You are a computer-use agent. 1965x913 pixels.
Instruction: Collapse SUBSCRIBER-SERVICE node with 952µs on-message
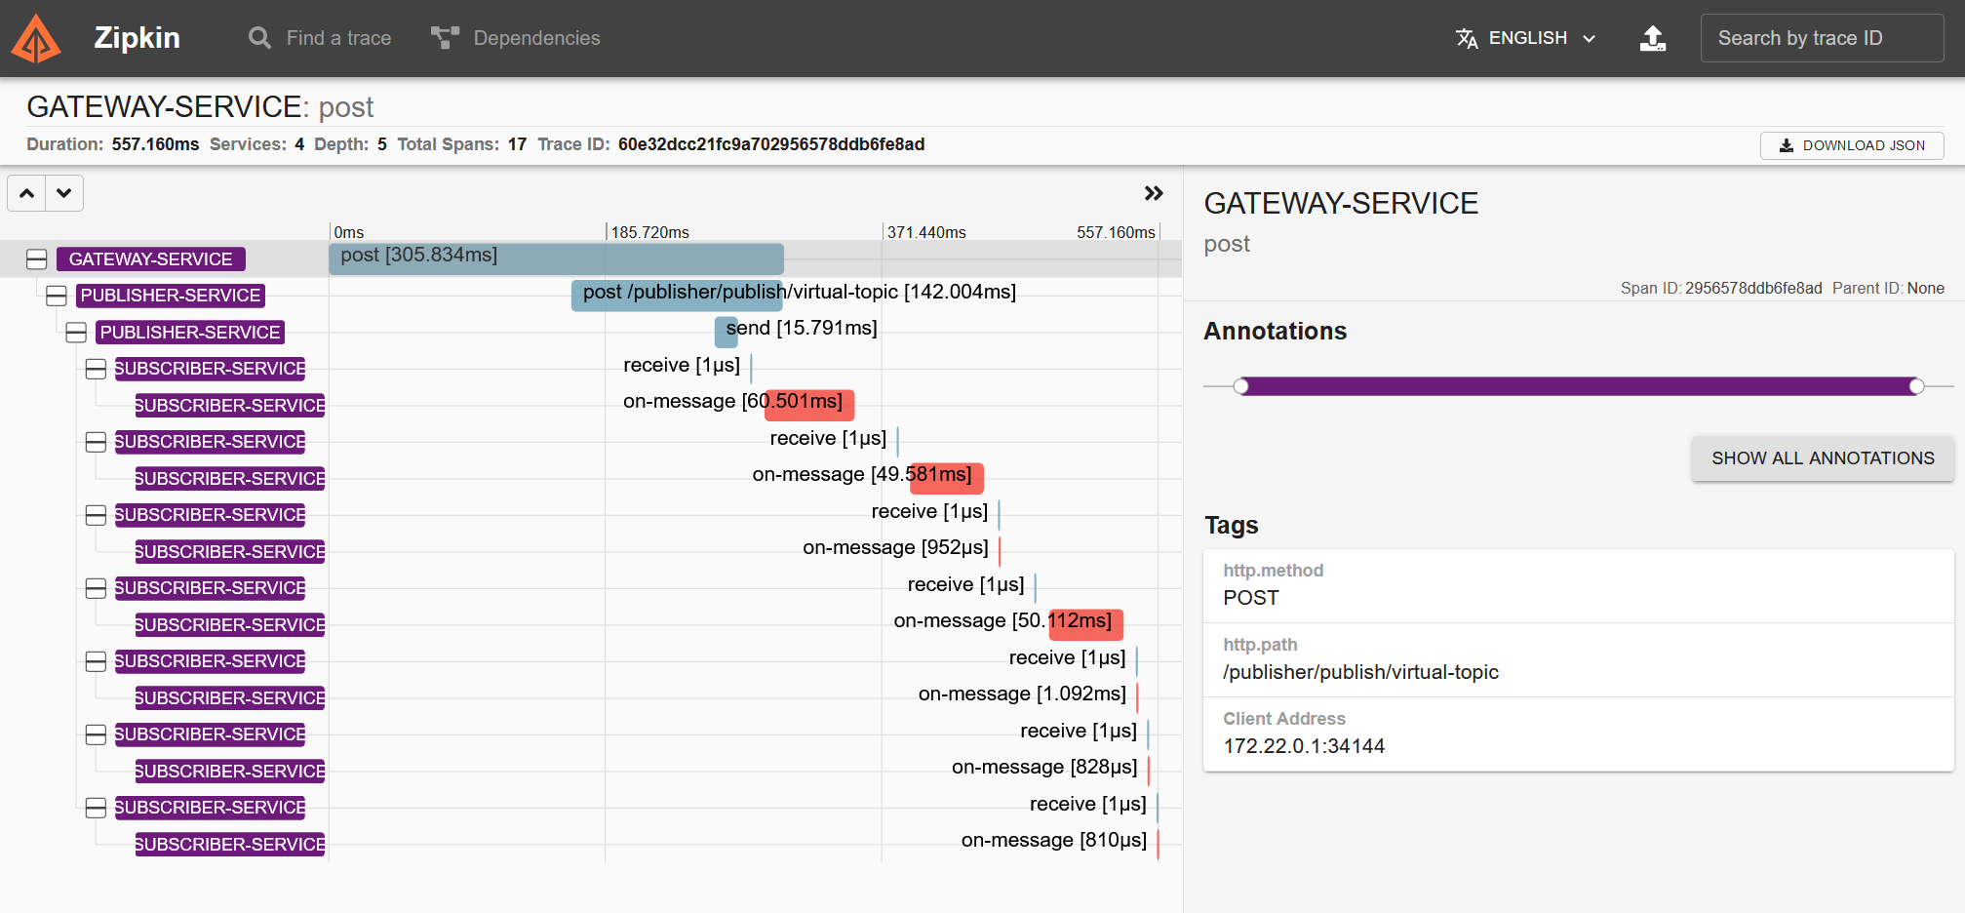[96, 515]
